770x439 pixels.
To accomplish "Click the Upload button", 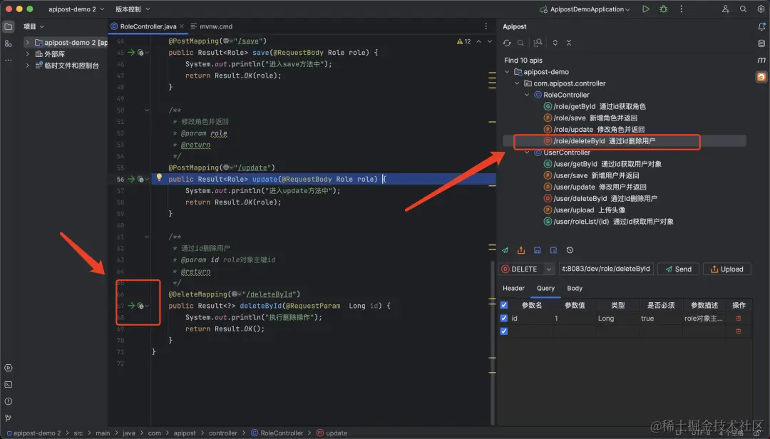I will (727, 269).
